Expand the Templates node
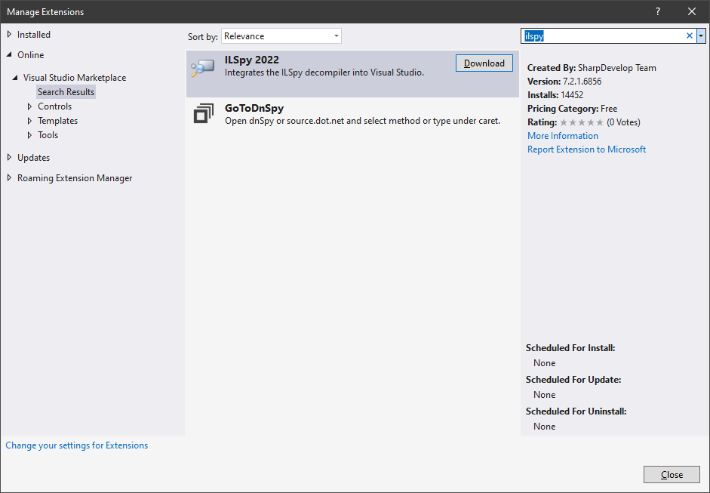Viewport: 710px width, 493px height. 30,121
